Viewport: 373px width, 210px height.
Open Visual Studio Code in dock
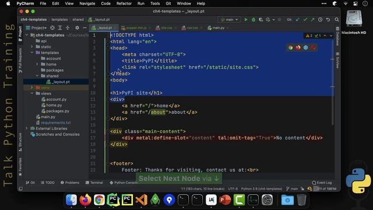pos(141,199)
